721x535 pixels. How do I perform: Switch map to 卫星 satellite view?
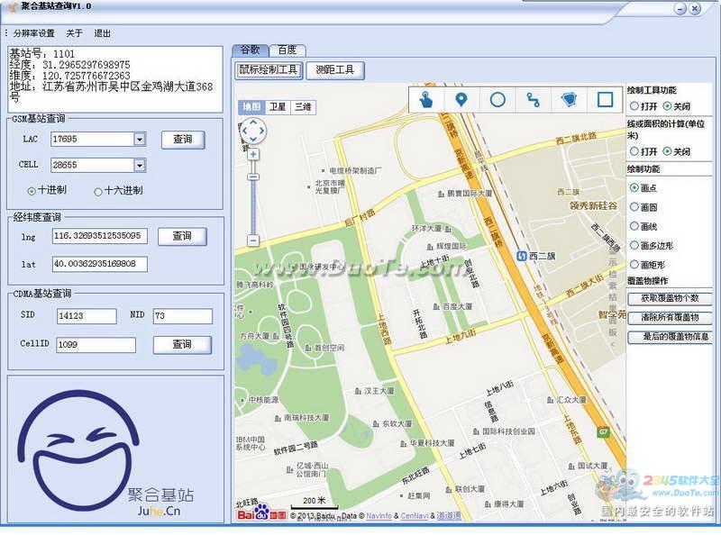[x=278, y=107]
